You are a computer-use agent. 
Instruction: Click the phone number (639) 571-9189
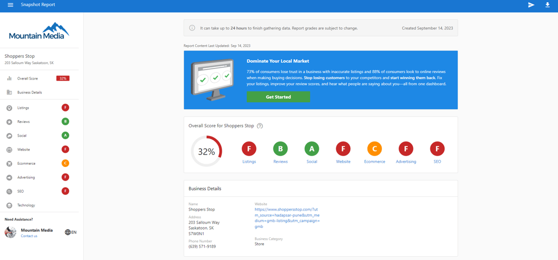pos(202,246)
